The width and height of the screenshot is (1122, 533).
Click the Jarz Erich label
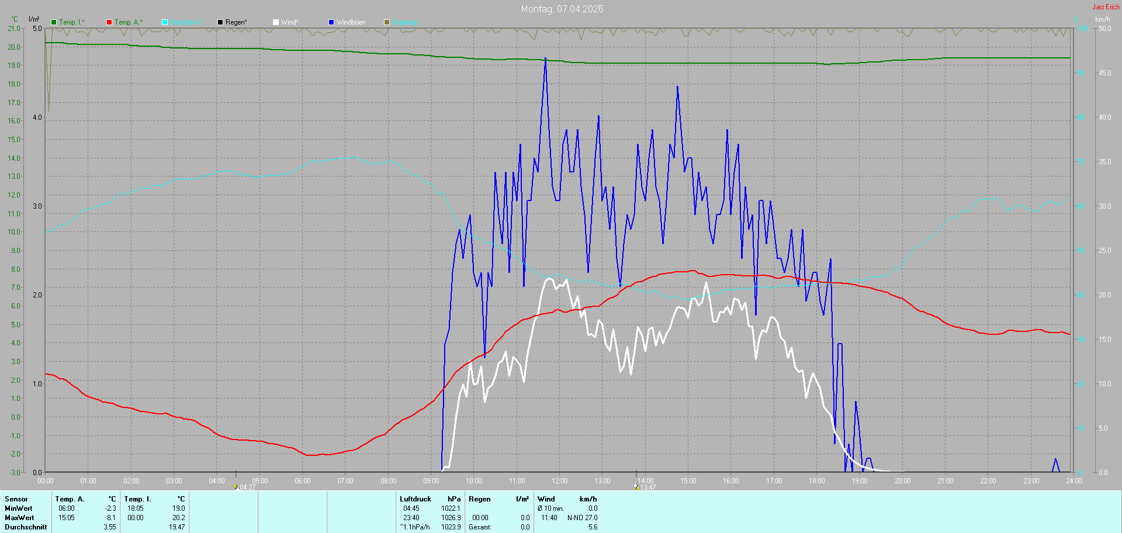tap(1106, 7)
